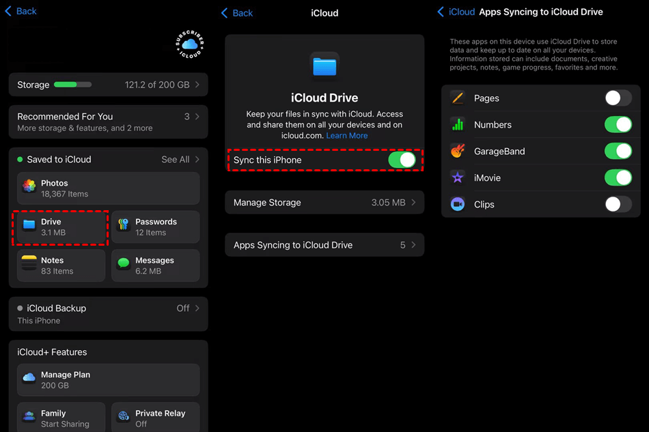This screenshot has width=649, height=432.
Task: Tap the Subscriber iCloud badge icon
Action: click(x=189, y=44)
